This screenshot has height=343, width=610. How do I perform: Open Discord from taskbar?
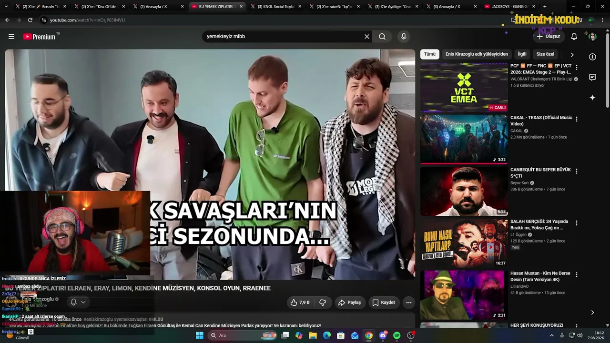tap(383, 335)
